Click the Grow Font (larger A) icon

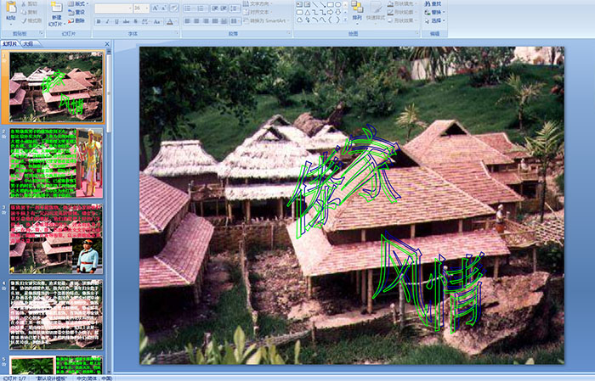click(156, 8)
